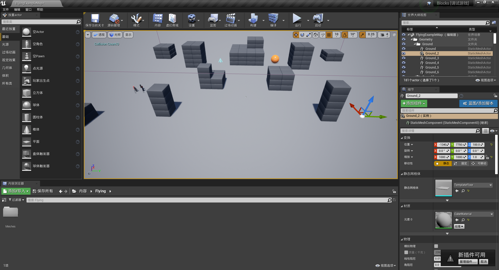Browse to TemplateFloor mesh asset icon
499x270 pixels.
(x=463, y=191)
